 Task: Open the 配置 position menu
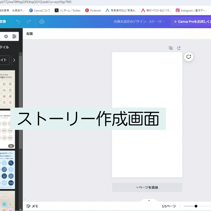click(30, 34)
